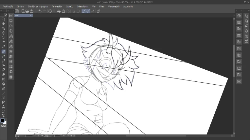Select the Frame border tool
This screenshot has width=250, height=140.
(3, 98)
